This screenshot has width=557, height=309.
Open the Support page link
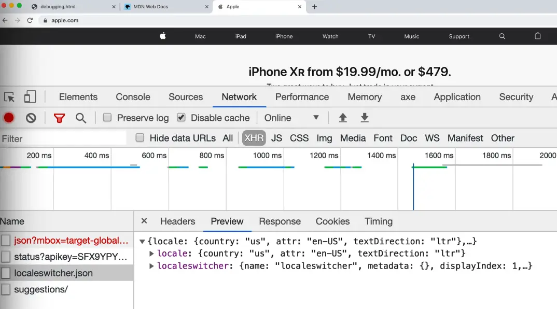pos(458,36)
